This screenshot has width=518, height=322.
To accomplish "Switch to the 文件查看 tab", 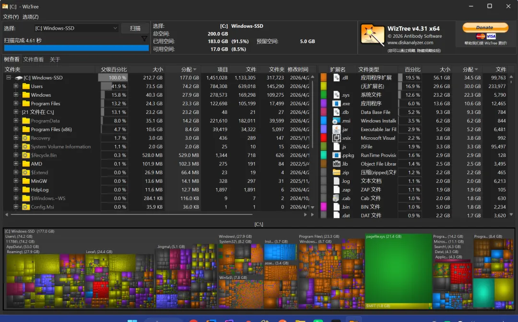I will pos(34,59).
